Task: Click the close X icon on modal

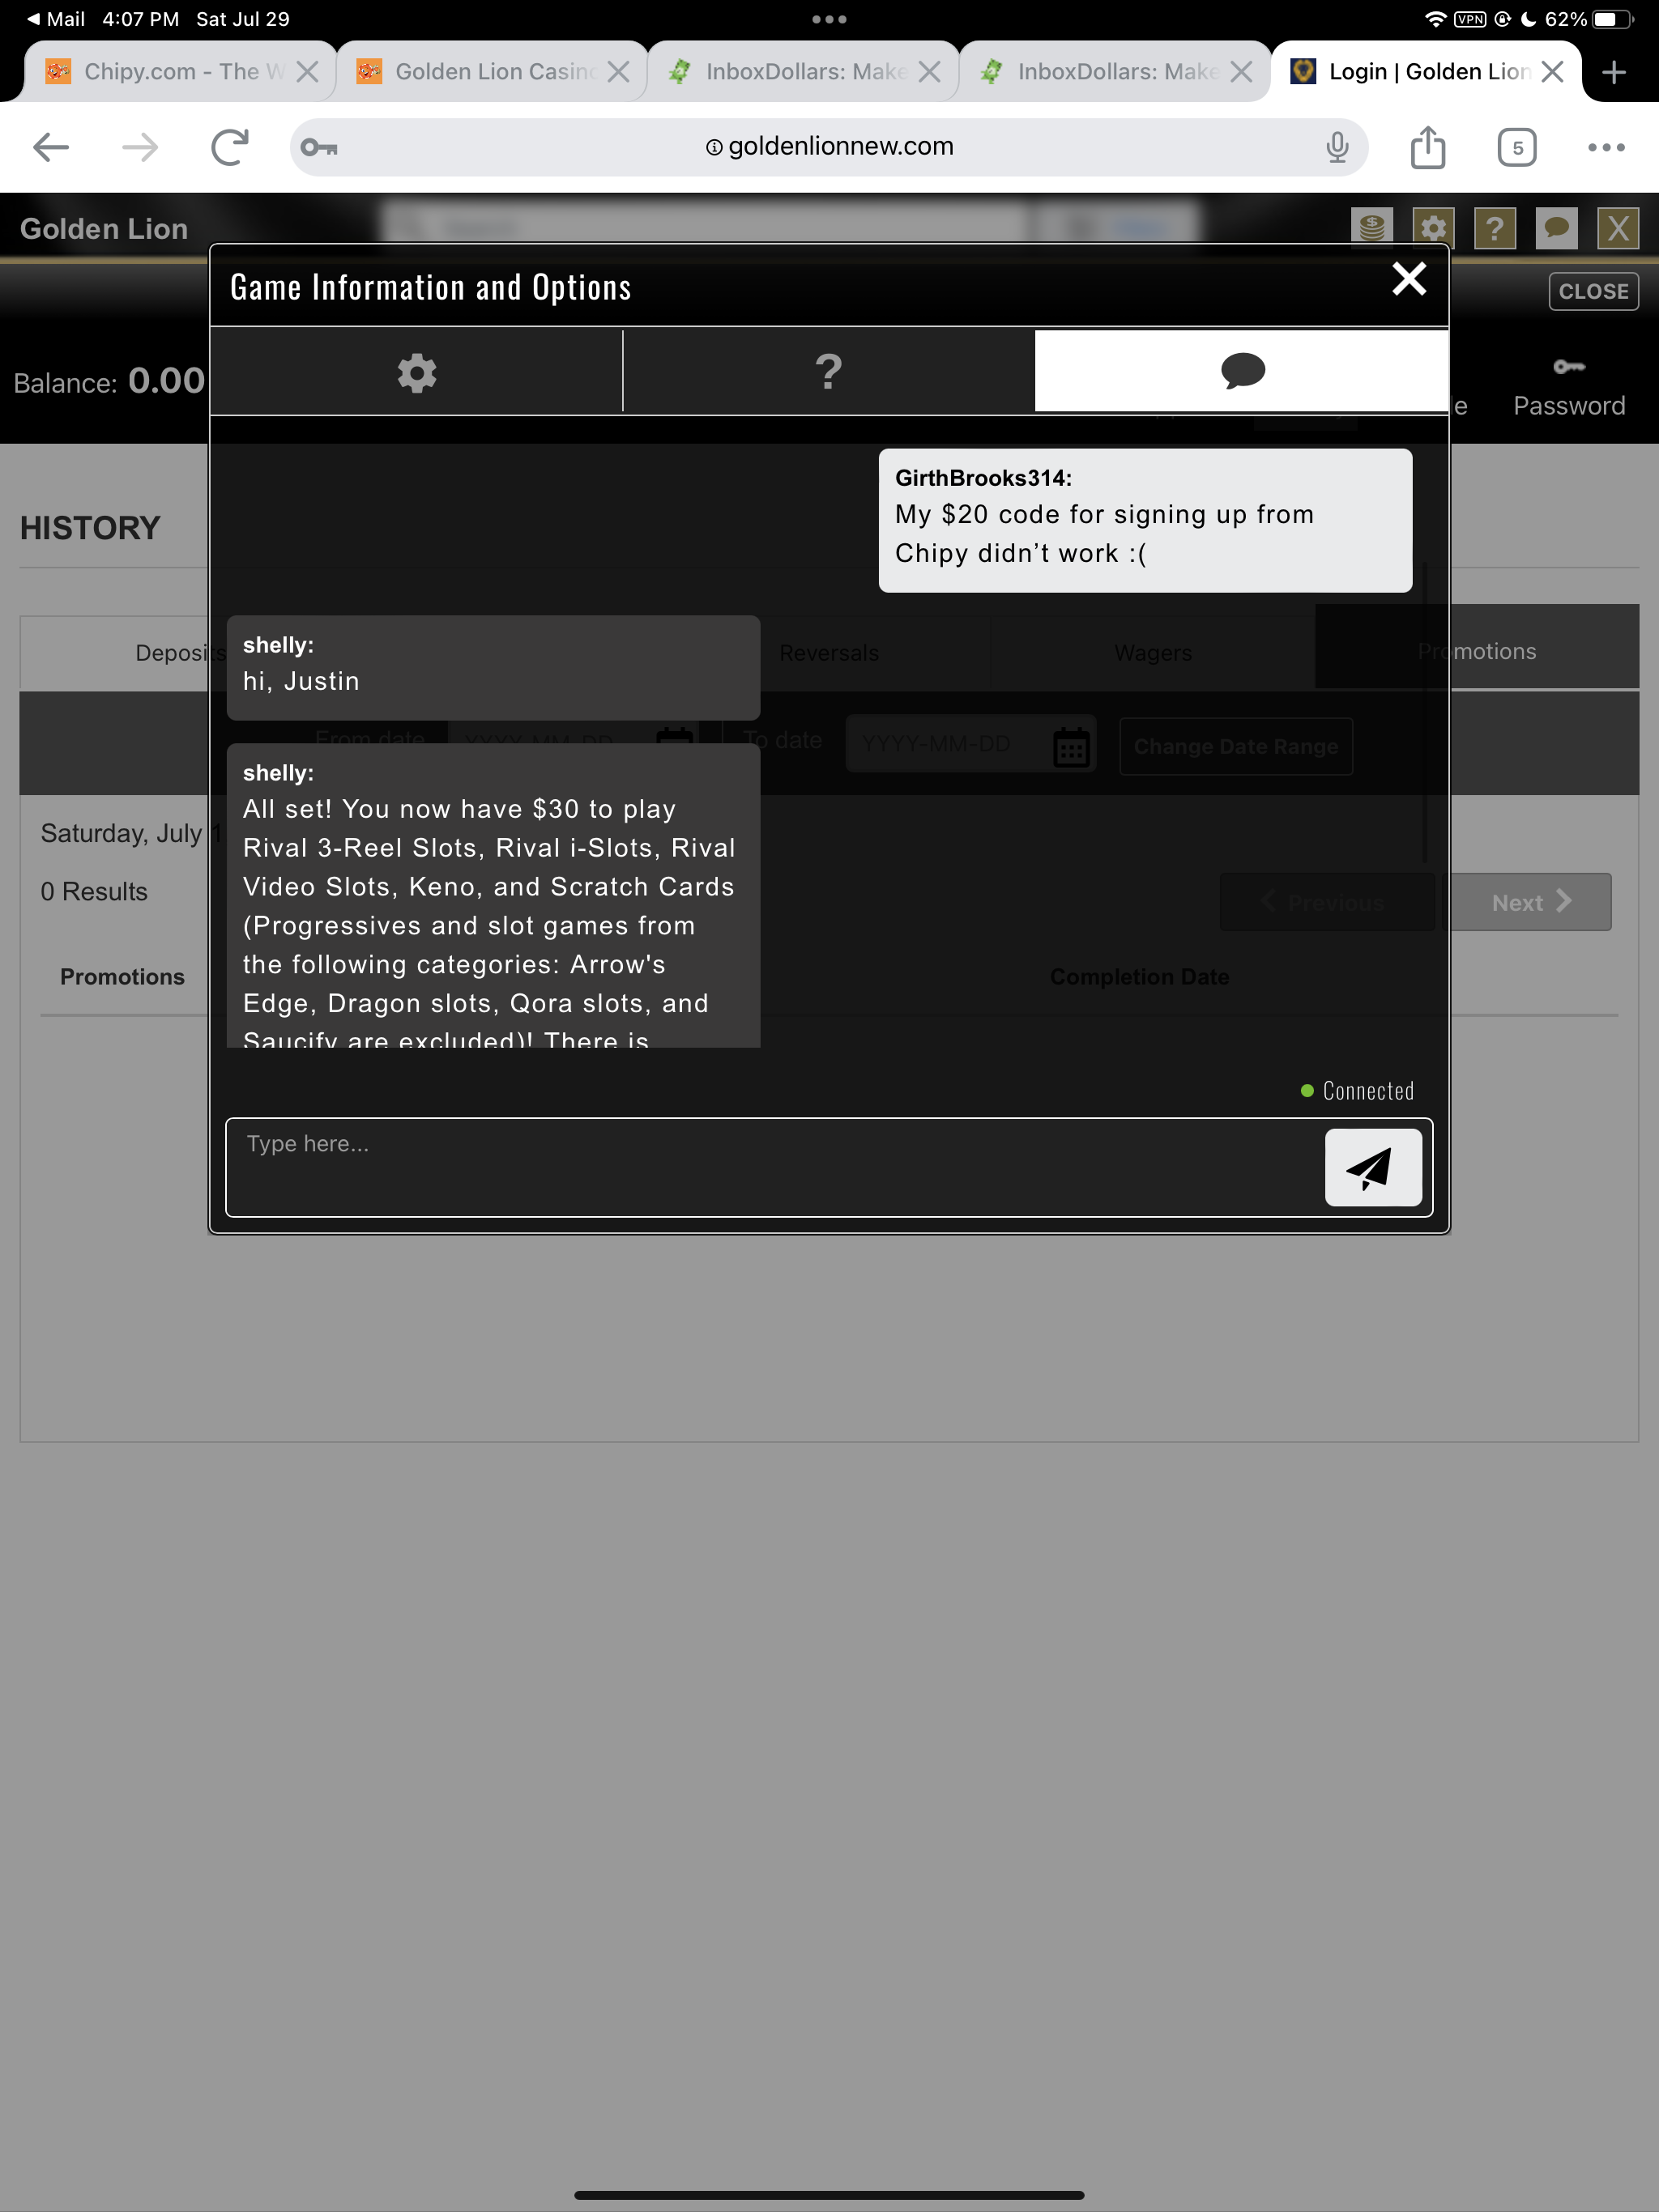Action: point(1408,279)
